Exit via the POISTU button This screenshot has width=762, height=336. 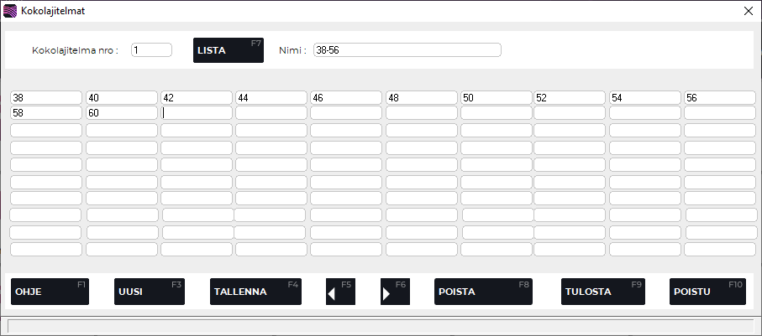click(707, 292)
